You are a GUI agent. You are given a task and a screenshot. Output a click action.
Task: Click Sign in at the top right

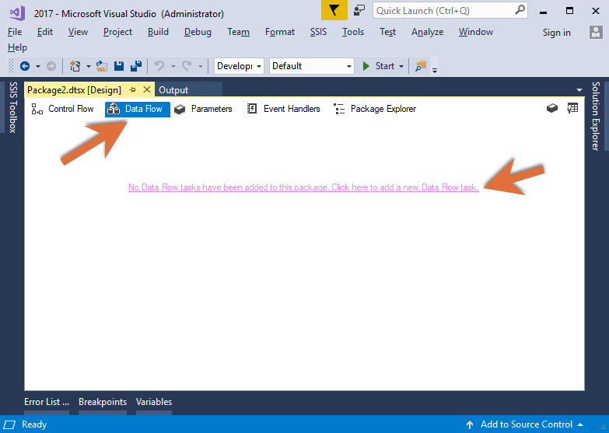point(557,33)
